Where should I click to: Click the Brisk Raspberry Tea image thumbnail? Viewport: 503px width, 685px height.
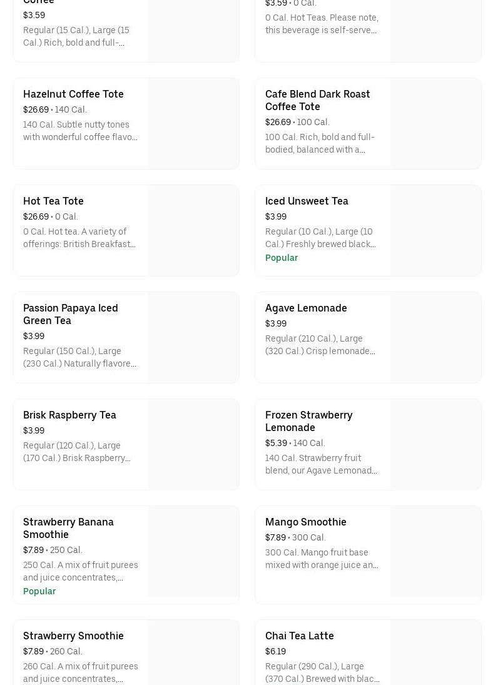[194, 444]
